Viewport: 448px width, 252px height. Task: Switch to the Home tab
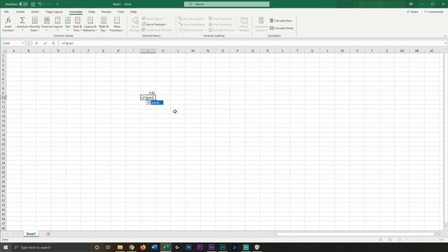[x=20, y=12]
